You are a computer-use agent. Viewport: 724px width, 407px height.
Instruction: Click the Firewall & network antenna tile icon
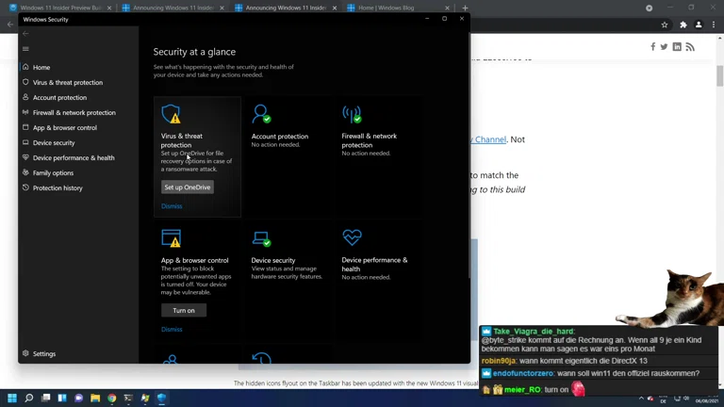(x=352, y=114)
